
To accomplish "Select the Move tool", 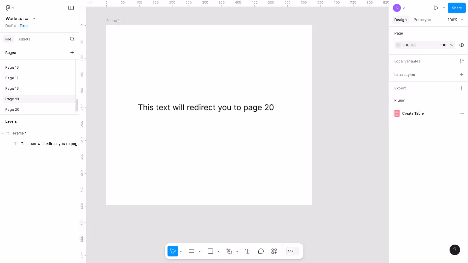I will tap(173, 251).
